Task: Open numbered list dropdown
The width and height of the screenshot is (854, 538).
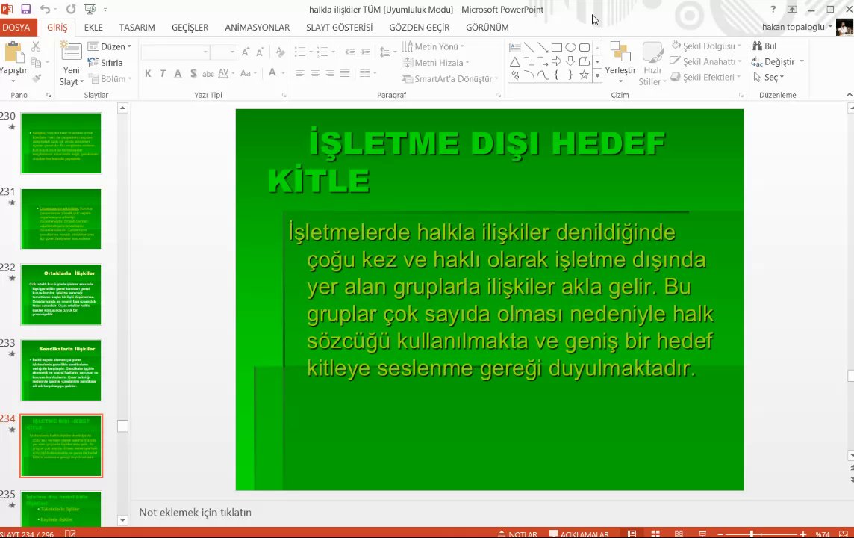Action: click(x=333, y=52)
